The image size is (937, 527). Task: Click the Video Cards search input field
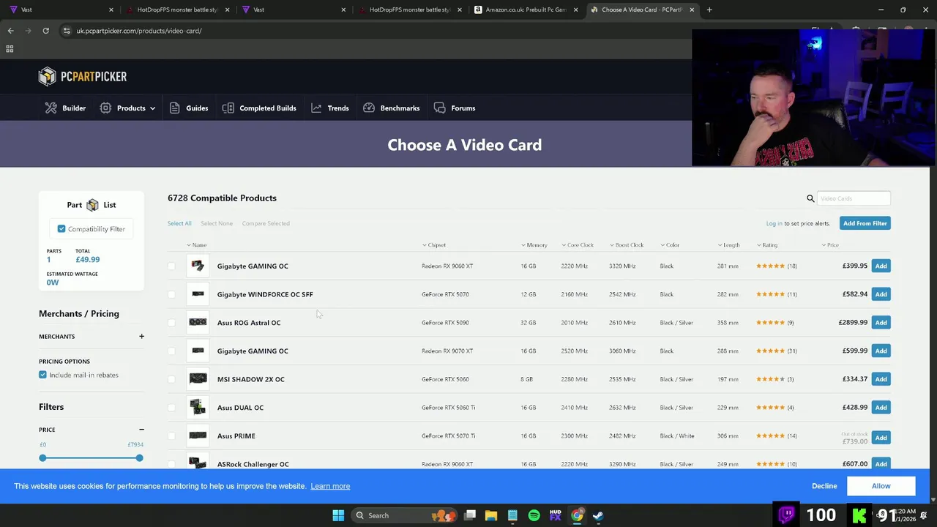(x=854, y=198)
